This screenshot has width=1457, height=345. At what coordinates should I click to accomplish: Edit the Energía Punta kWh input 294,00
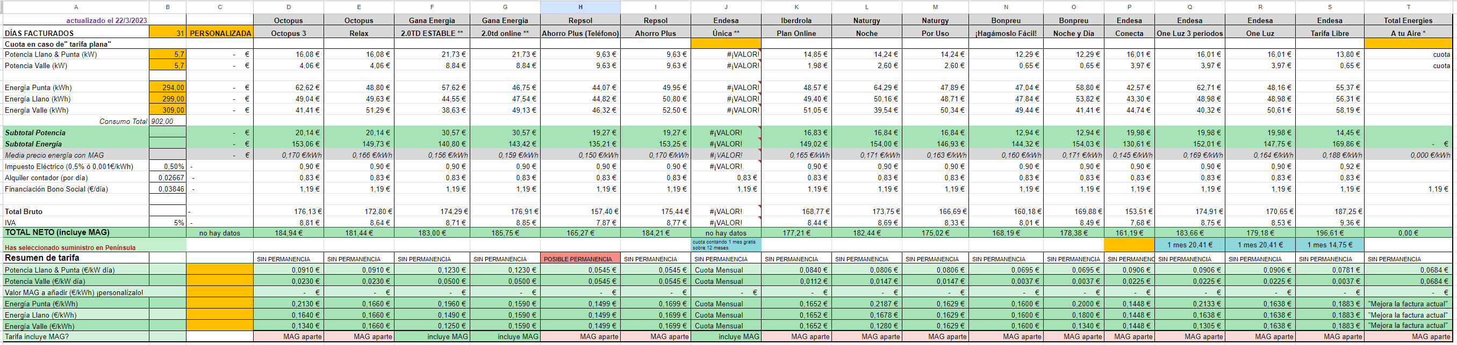[x=168, y=87]
